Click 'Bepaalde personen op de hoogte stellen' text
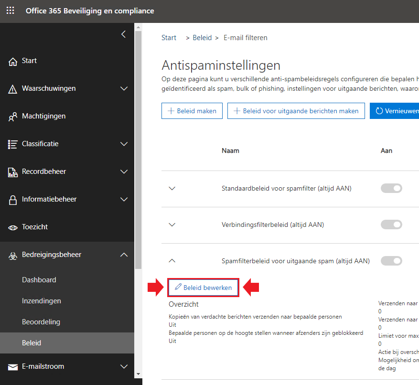This screenshot has width=419, height=385. tap(266, 333)
